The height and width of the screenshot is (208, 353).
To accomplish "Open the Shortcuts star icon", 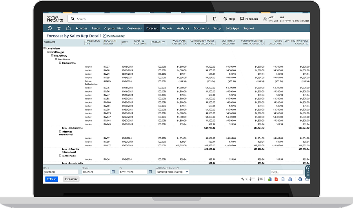I will click(59, 28).
